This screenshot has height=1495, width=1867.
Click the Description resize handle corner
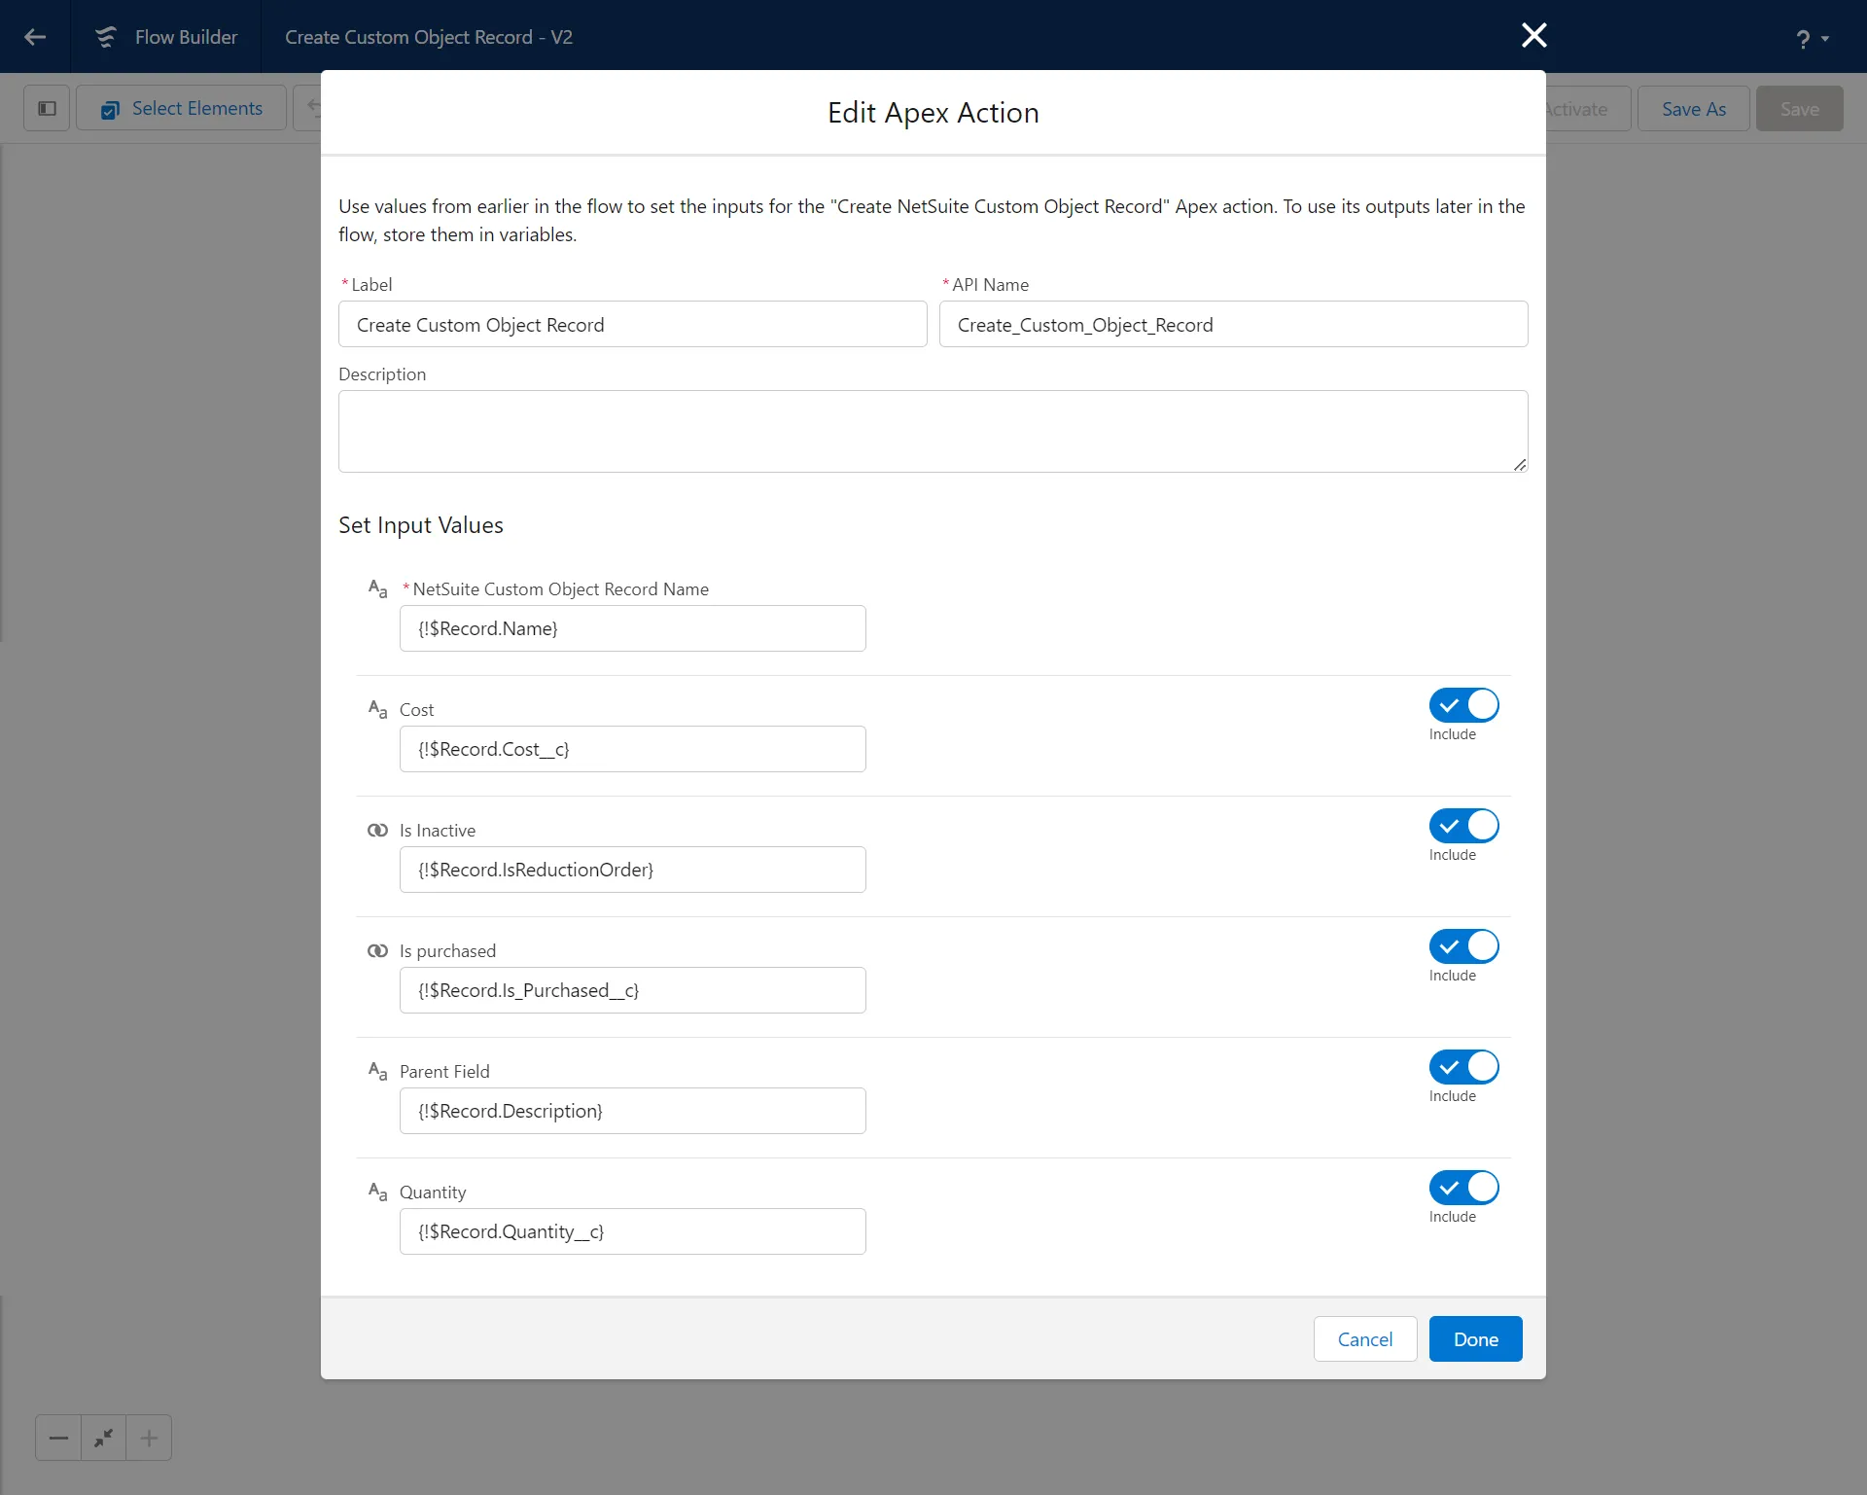[x=1520, y=465]
